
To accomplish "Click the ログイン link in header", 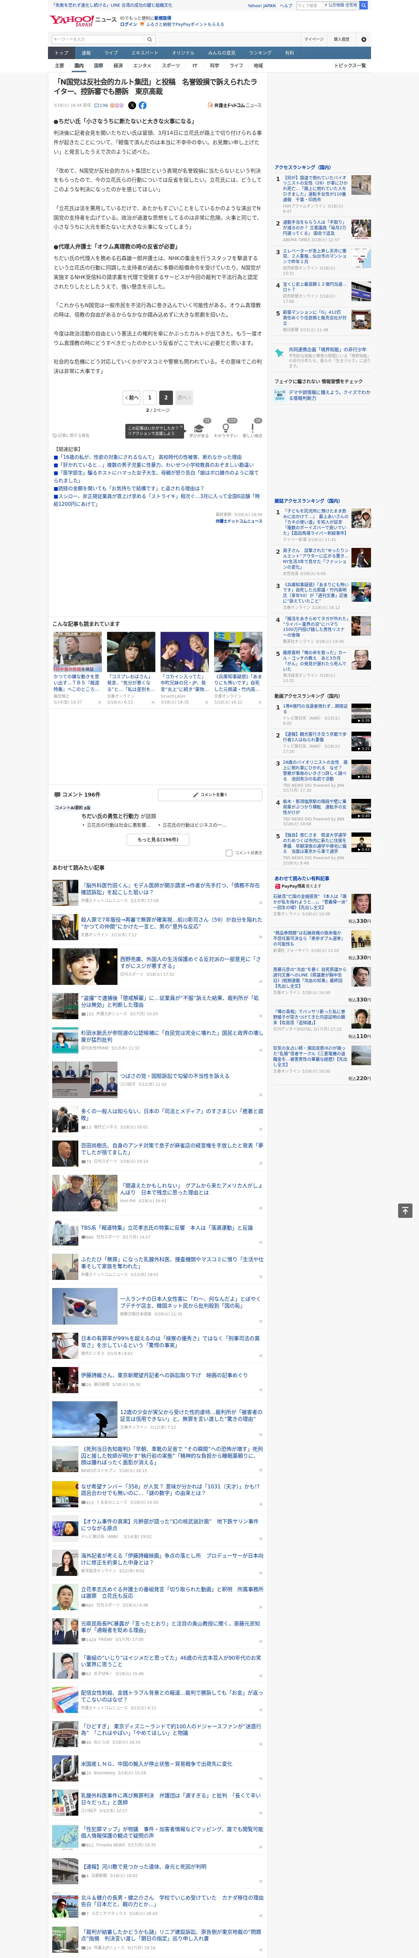I will (129, 24).
